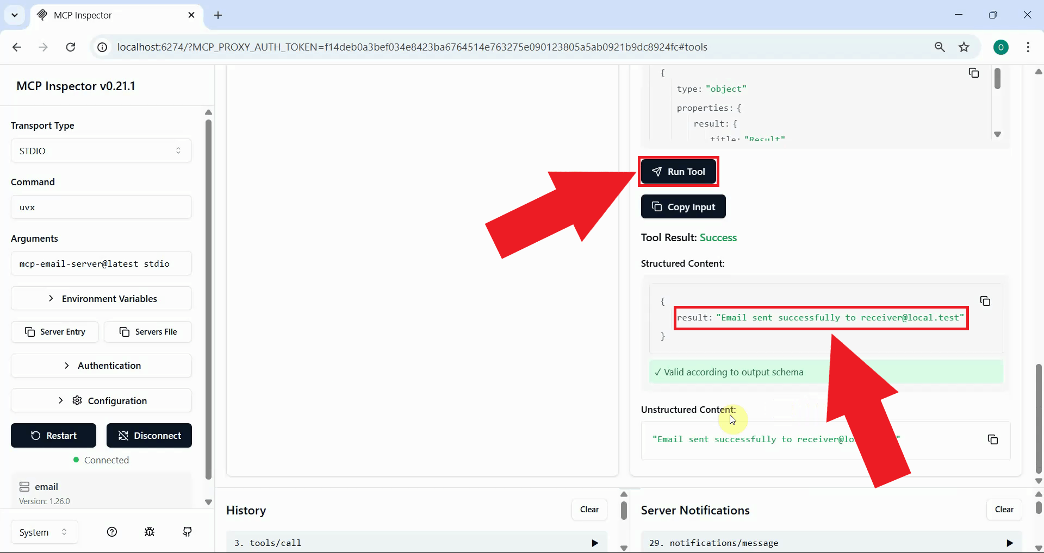
Task: Toggle the Connected status indicator
Action: pyautogui.click(x=77, y=460)
